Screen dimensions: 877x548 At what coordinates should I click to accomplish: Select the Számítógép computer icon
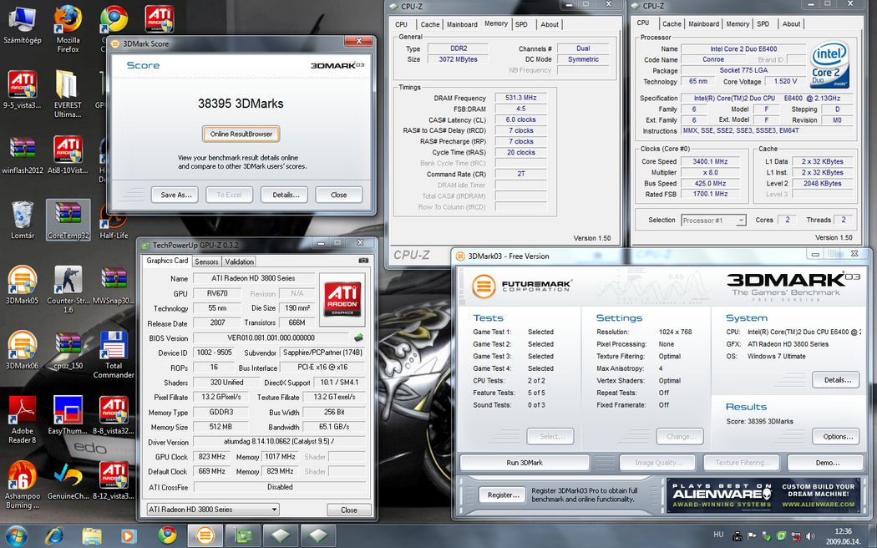pyautogui.click(x=23, y=24)
